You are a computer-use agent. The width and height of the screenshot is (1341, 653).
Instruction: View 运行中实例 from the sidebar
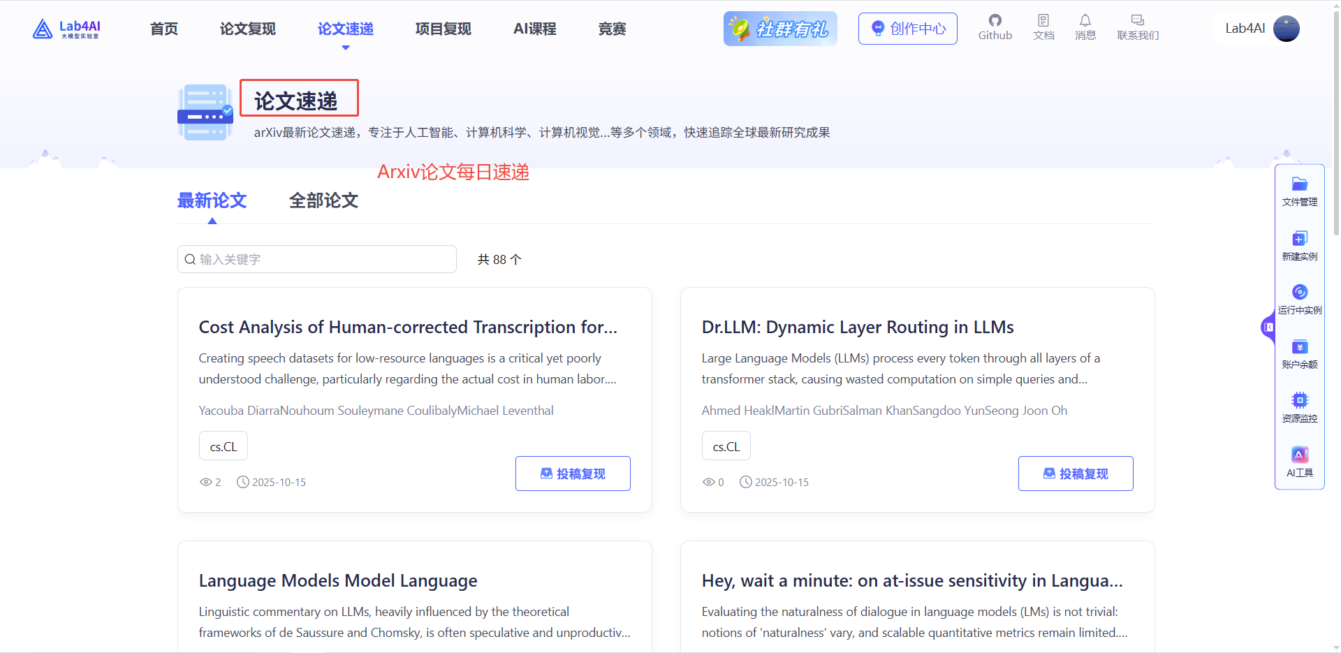pos(1299,298)
